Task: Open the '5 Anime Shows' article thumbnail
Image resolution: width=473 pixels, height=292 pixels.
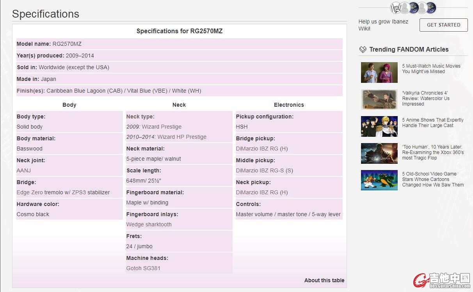Action: [x=379, y=127]
